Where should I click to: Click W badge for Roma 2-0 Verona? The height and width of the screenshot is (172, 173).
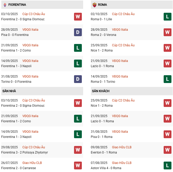167,32
